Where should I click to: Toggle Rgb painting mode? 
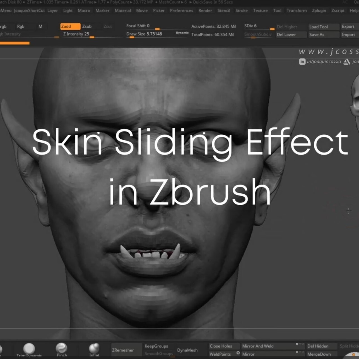[21, 26]
